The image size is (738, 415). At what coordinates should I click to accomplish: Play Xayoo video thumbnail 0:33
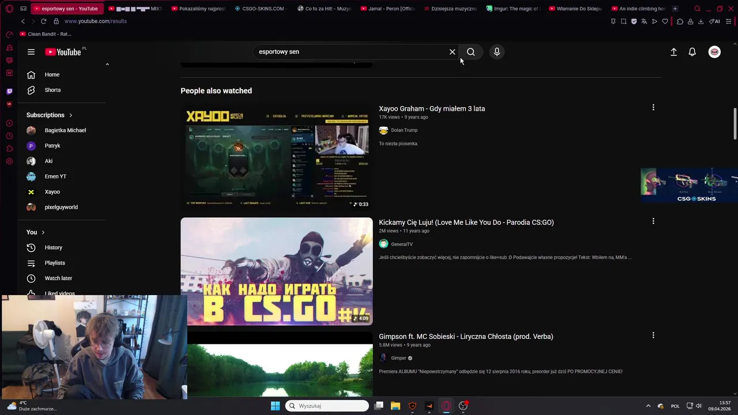(x=277, y=156)
